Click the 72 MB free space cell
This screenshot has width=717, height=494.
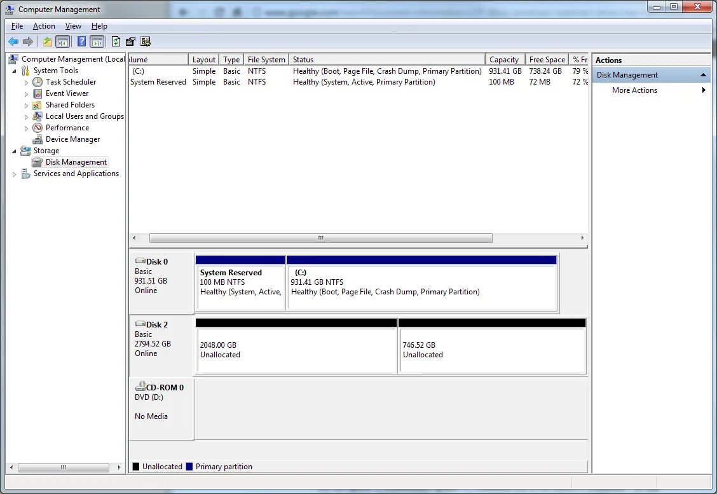pyautogui.click(x=540, y=82)
